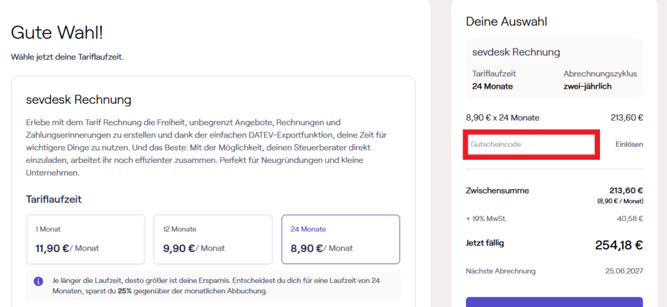Click 'sevdesk Rechnung' title in summary card
The width and height of the screenshot is (667, 307).
(x=516, y=52)
